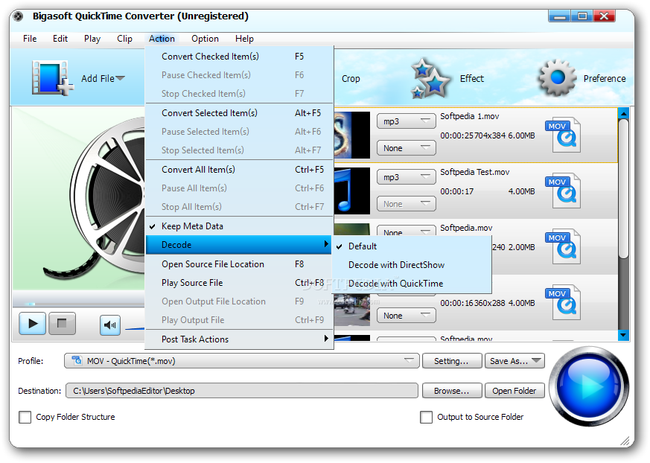
Task: Expand the Add File dropdown arrow
Action: (120, 78)
